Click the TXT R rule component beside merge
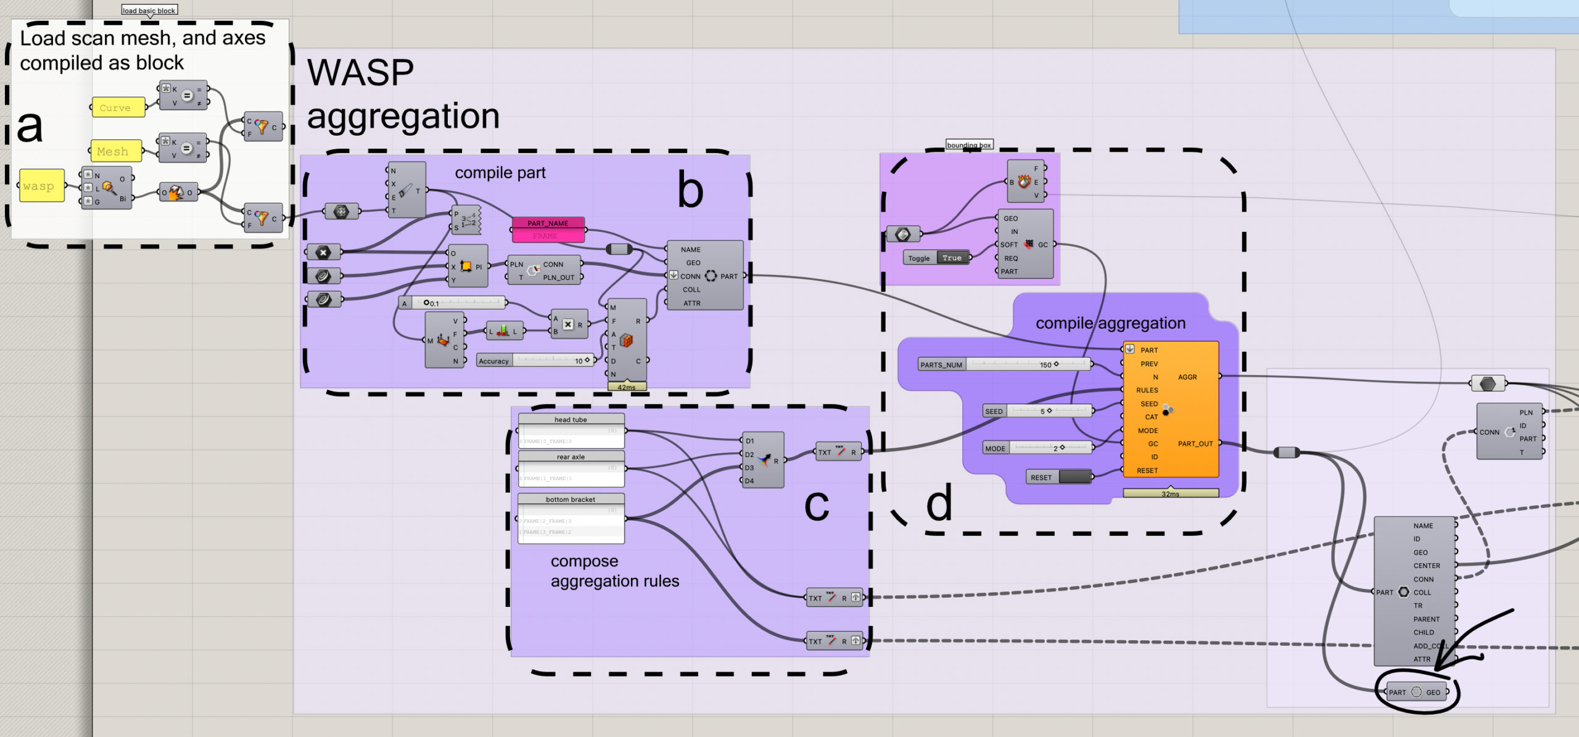This screenshot has height=737, width=1579. [838, 452]
